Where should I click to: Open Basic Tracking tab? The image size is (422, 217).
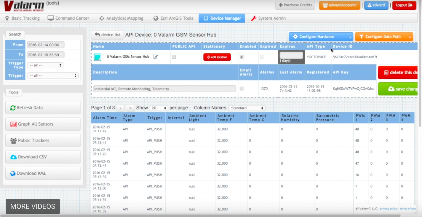tap(23, 18)
